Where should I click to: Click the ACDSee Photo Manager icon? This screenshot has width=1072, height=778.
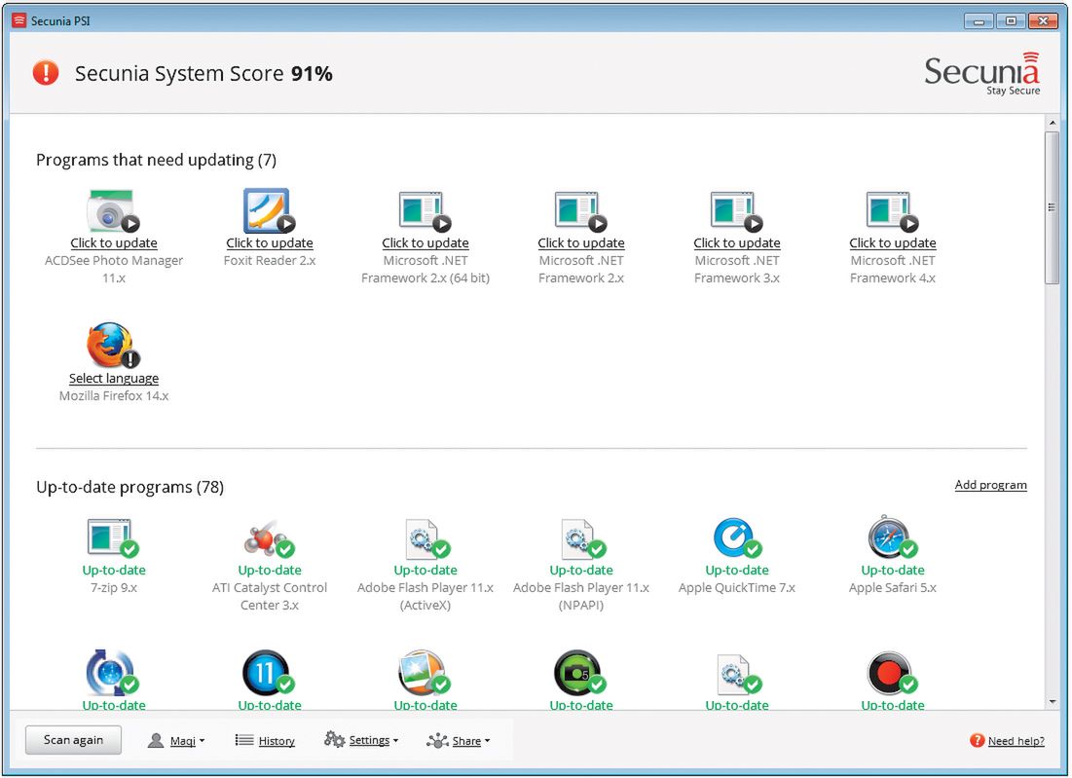point(113,211)
